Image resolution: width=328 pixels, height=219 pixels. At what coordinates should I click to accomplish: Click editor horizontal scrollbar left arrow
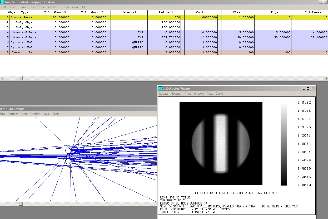[x=2, y=78]
